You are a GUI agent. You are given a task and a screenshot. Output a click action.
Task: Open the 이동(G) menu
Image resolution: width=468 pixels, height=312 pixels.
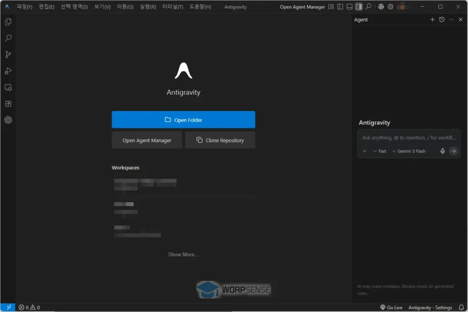click(x=125, y=6)
